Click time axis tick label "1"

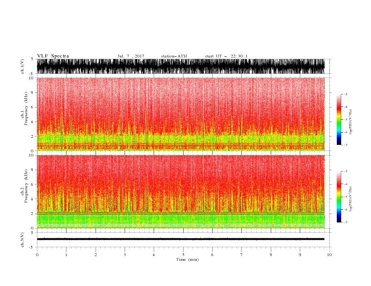click(x=66, y=255)
